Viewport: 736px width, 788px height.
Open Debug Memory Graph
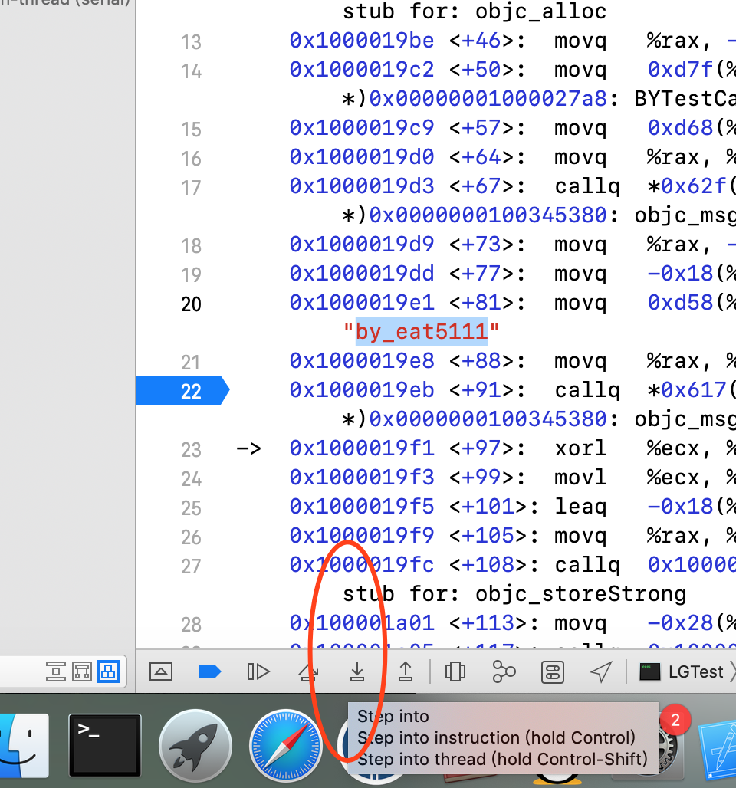(504, 671)
